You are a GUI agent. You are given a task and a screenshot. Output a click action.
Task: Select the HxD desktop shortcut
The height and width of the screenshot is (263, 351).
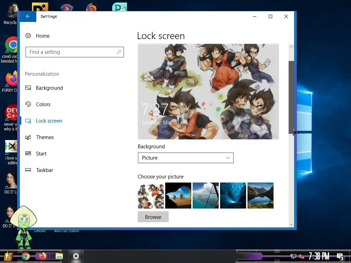click(11, 152)
